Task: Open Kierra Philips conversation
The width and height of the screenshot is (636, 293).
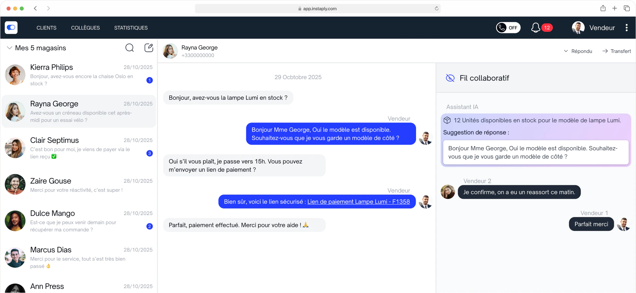Action: coord(79,75)
